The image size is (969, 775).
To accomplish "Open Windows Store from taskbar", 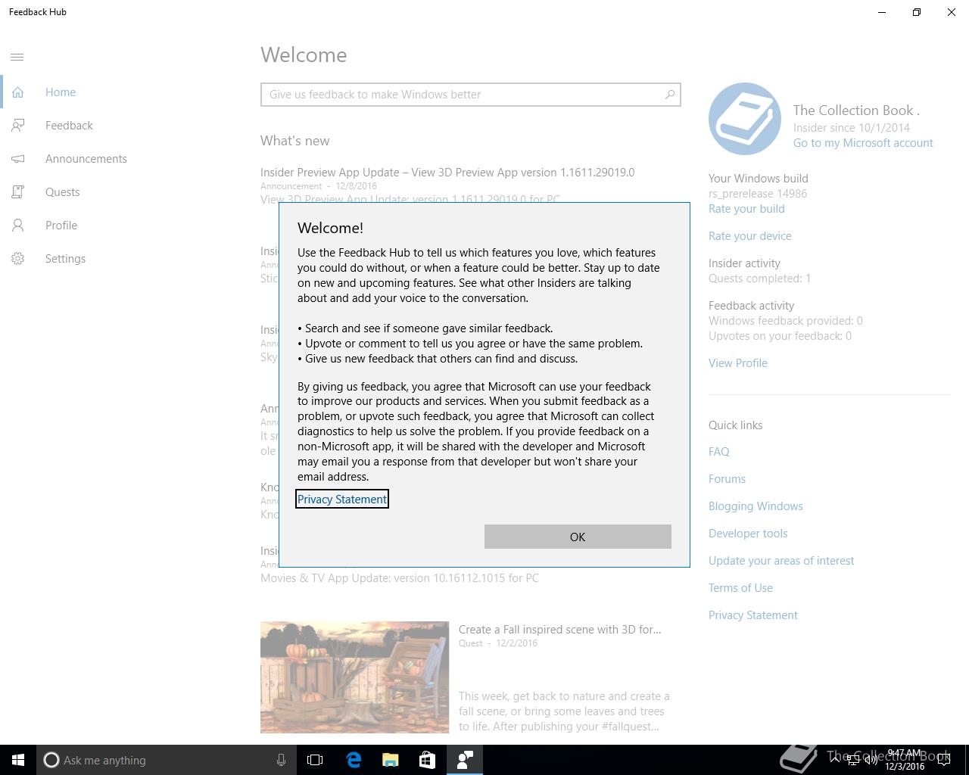I will 427,760.
